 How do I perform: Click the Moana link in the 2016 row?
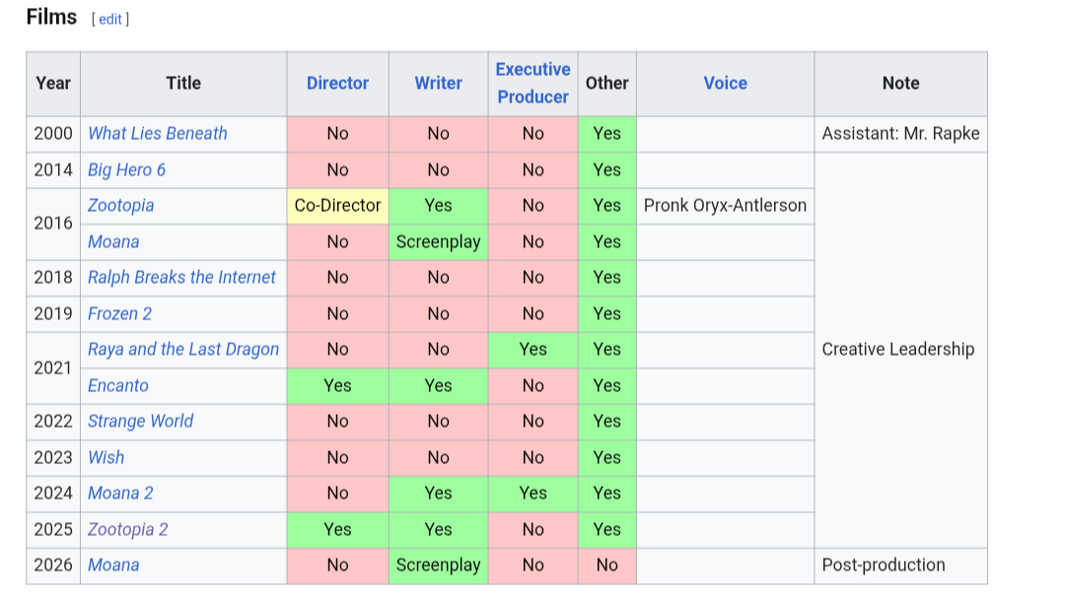click(113, 241)
